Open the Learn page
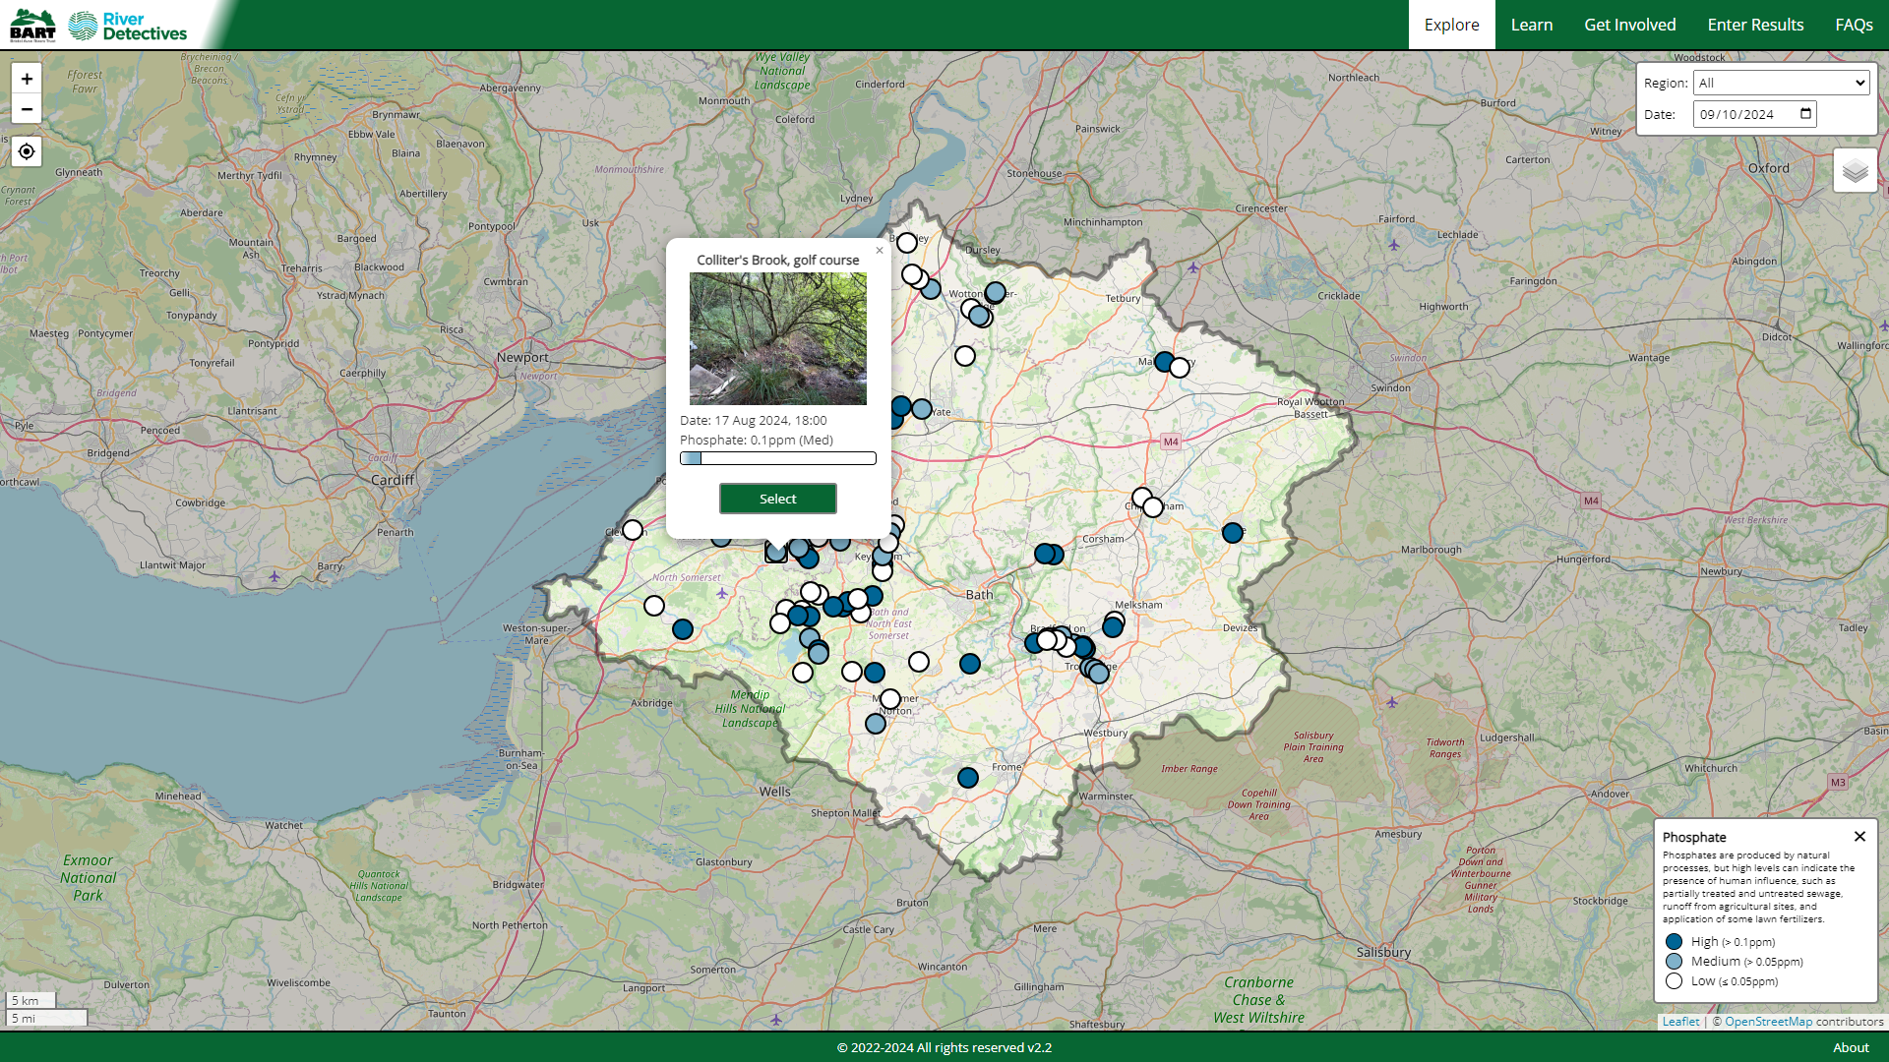This screenshot has width=1889, height=1062. (1532, 25)
